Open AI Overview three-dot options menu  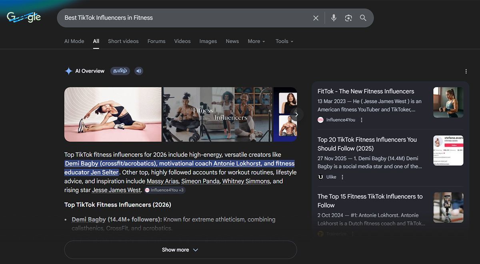pos(466,71)
